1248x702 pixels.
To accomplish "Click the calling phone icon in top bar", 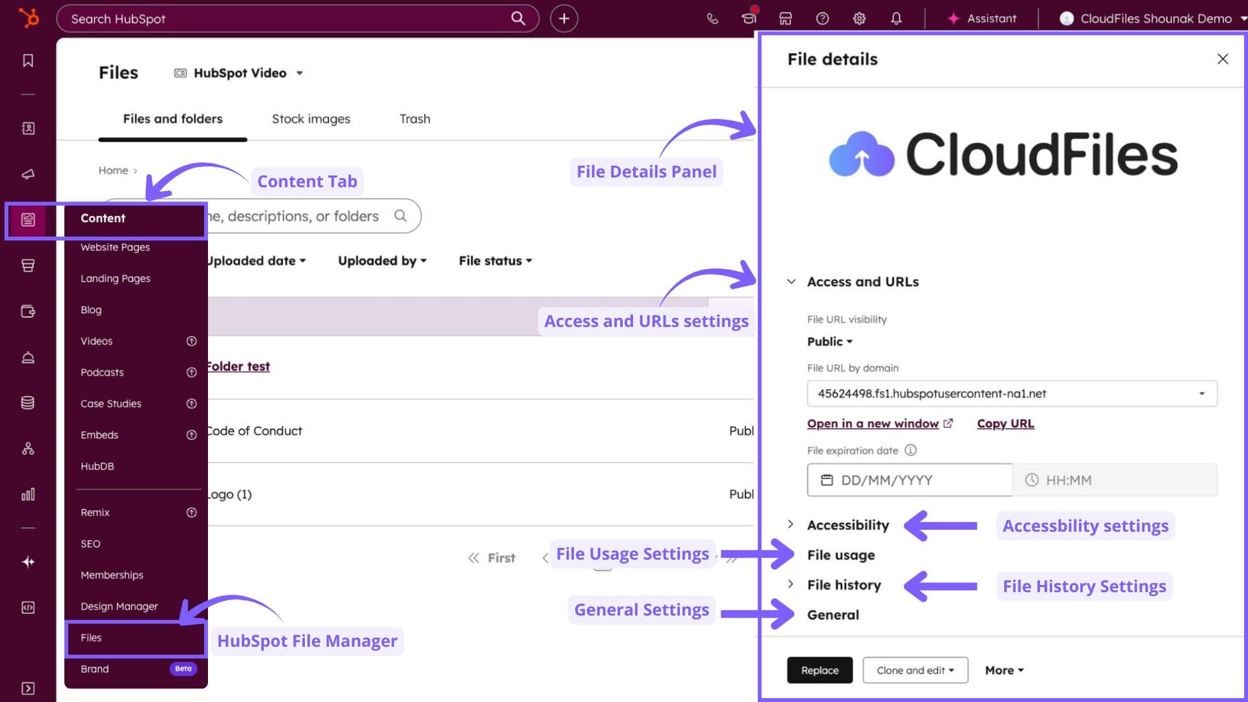I will (712, 18).
